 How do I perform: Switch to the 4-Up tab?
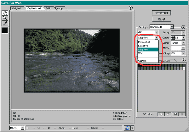(60, 8)
